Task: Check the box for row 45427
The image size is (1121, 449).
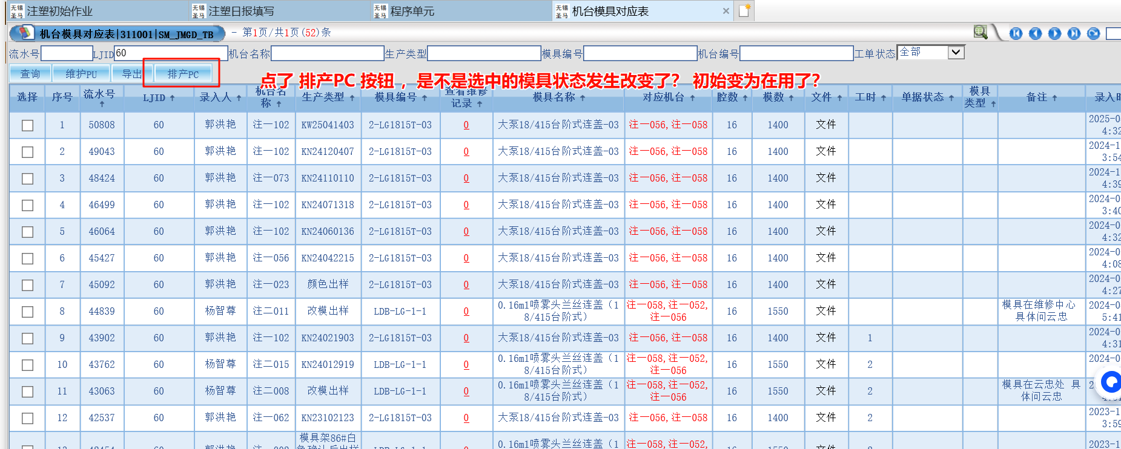Action: [x=27, y=258]
